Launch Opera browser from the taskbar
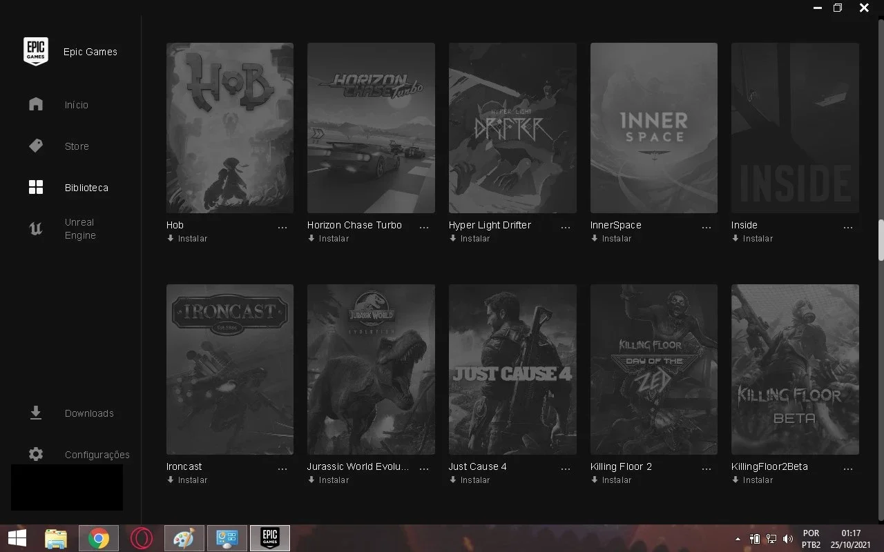Screen dimensions: 884x552 tap(142, 538)
